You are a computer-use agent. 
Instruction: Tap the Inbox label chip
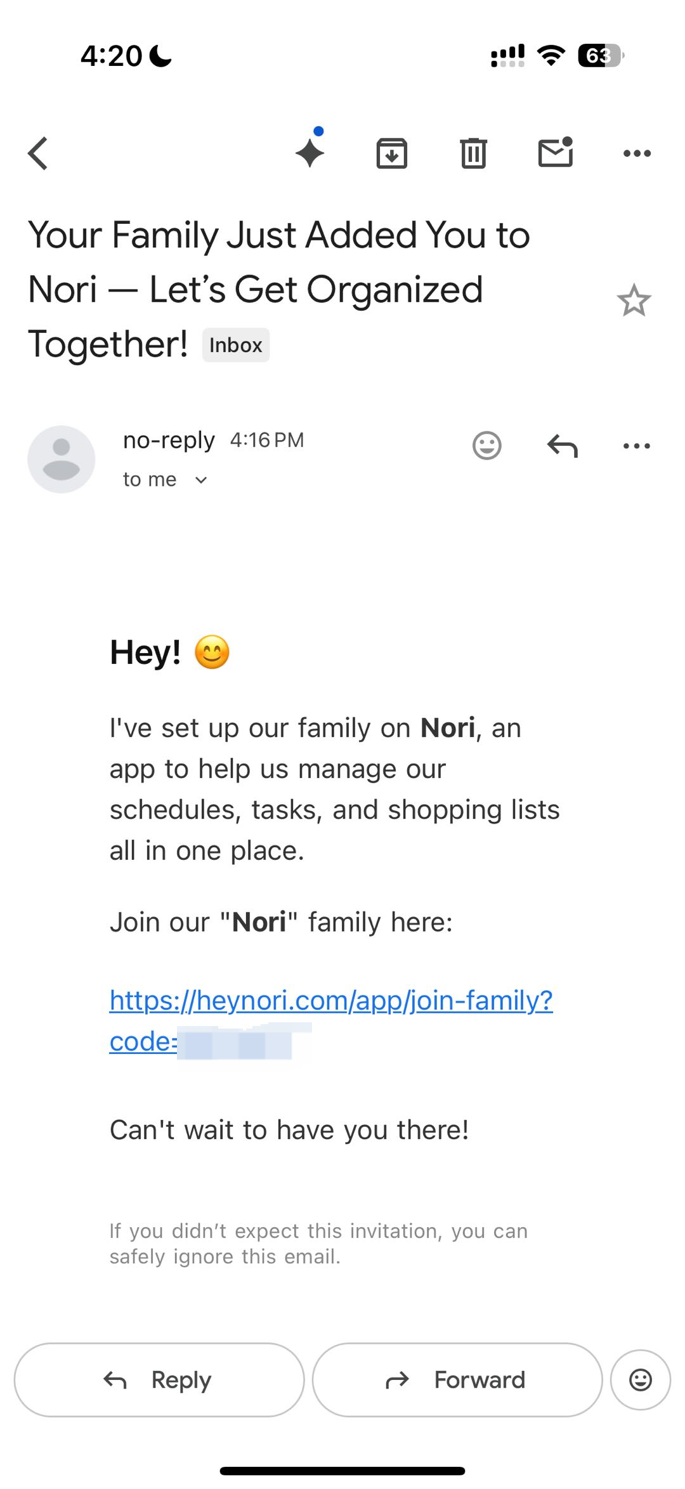(x=236, y=345)
